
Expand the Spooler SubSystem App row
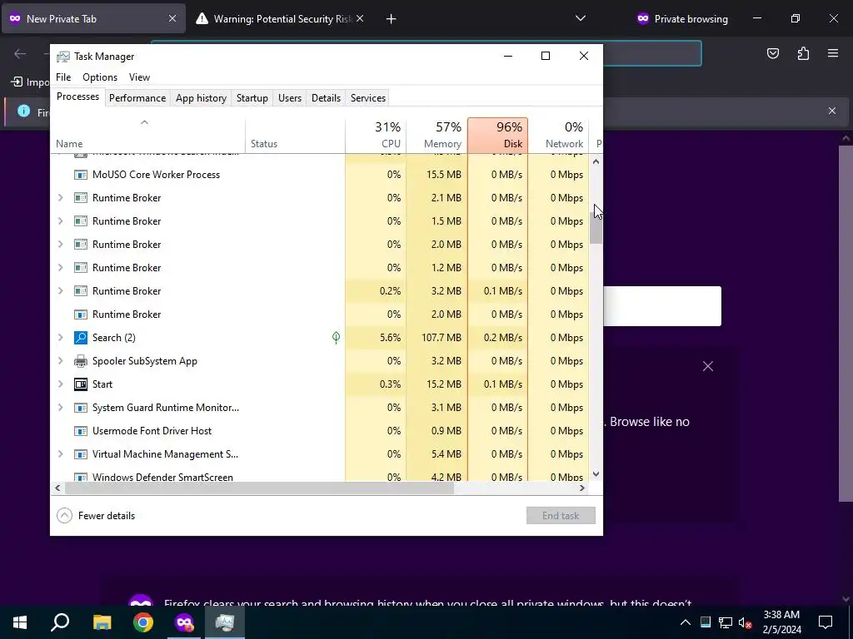tap(60, 361)
